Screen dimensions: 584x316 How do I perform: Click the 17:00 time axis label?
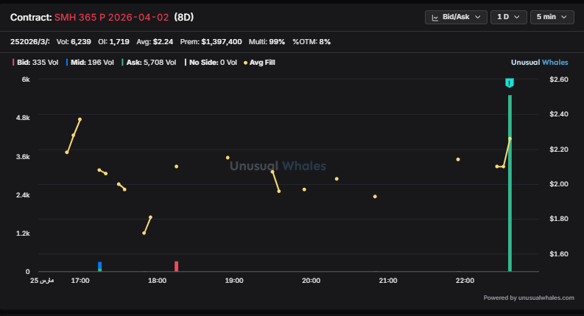[x=80, y=281]
